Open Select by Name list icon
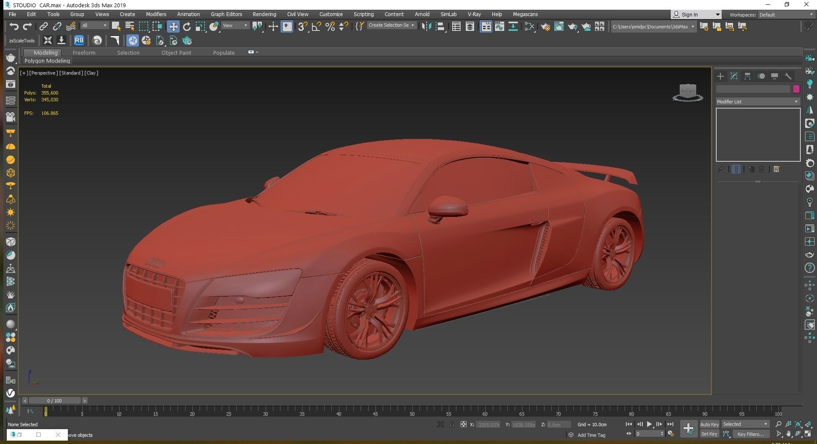 (x=130, y=27)
